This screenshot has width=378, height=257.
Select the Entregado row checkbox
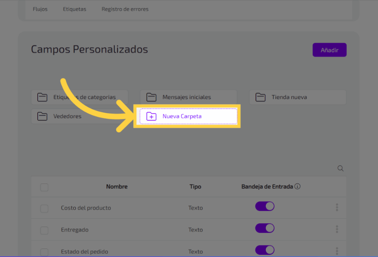click(44, 230)
